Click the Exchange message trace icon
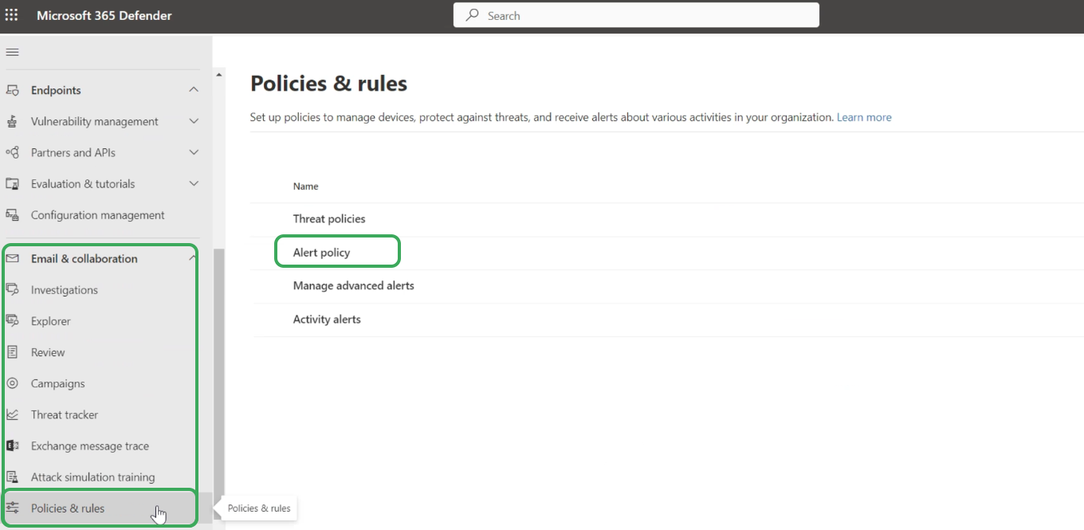Image resolution: width=1084 pixels, height=530 pixels. 12,446
